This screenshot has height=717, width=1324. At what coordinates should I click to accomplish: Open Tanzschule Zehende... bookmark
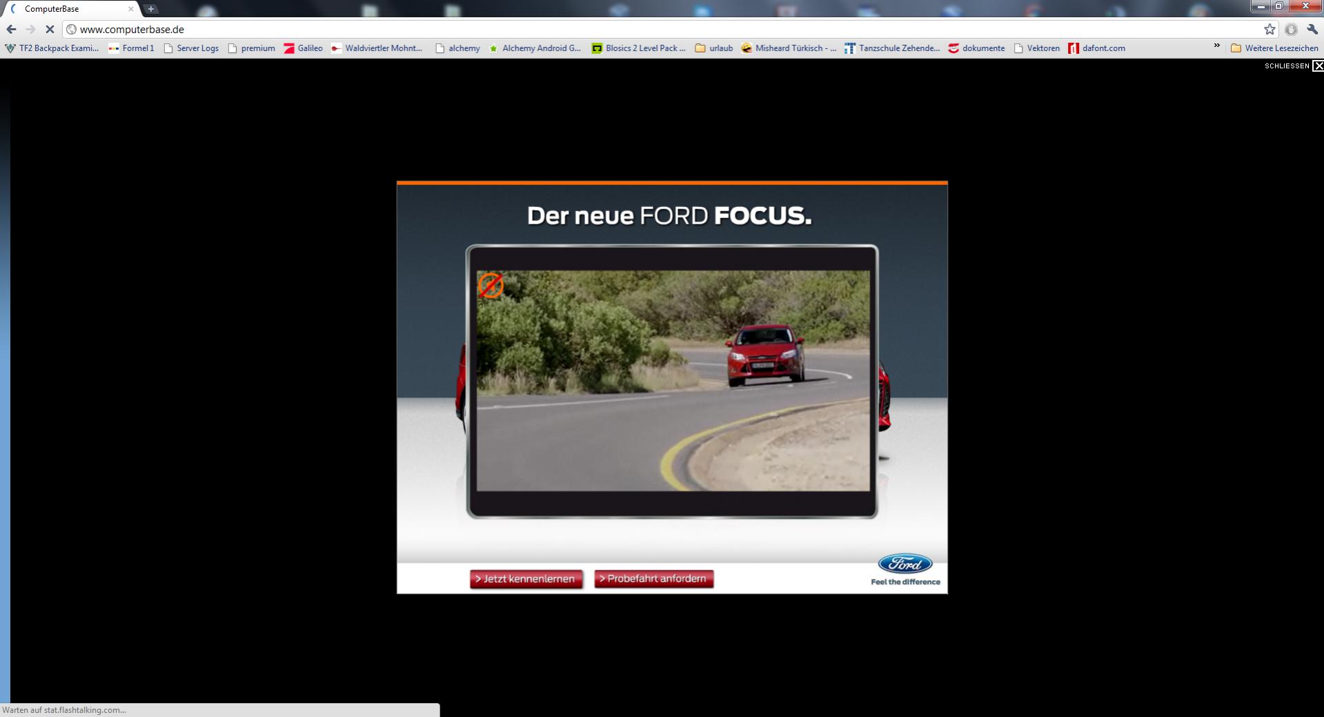point(892,48)
